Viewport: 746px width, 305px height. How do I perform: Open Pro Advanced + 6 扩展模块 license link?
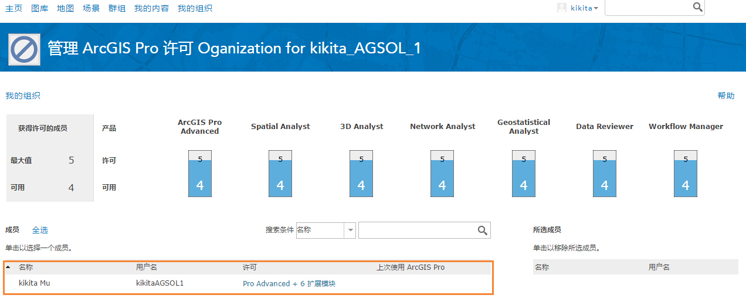[x=289, y=283]
